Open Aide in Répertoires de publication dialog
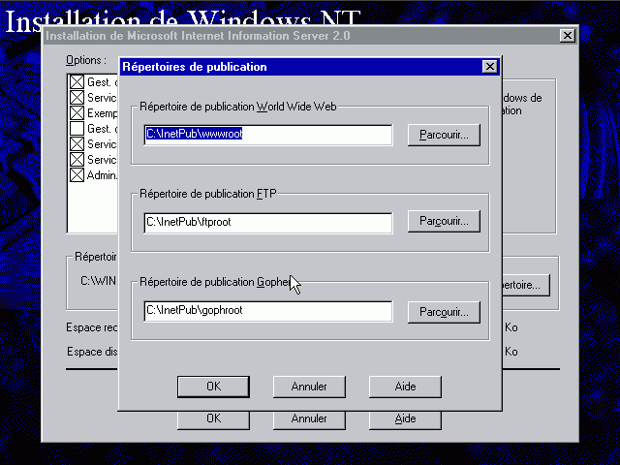The width and height of the screenshot is (620, 465). 405,387
